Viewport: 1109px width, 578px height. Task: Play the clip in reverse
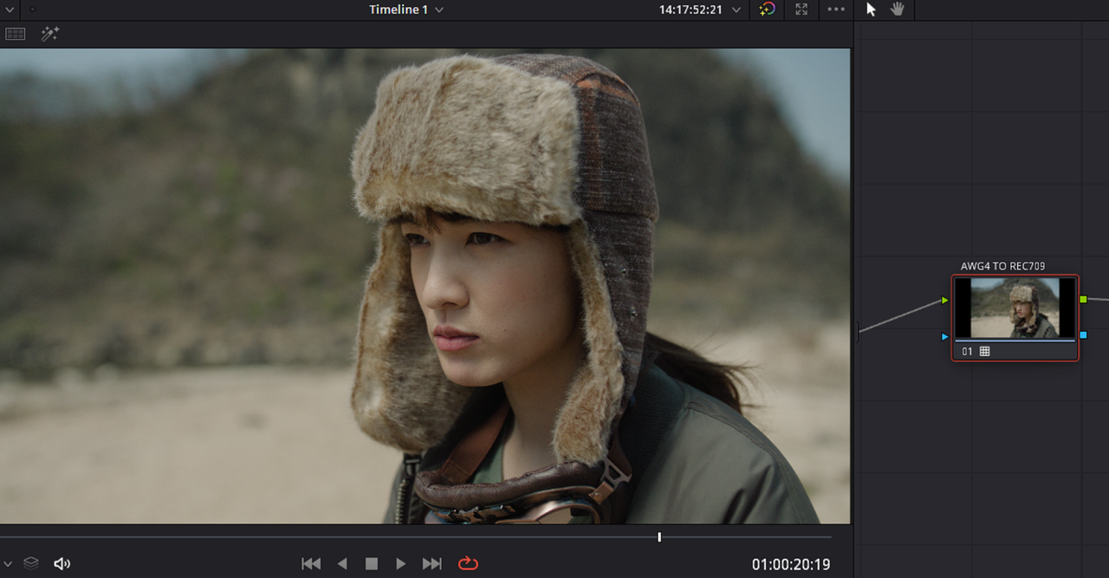point(342,563)
